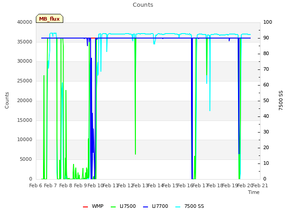Click the Feb 7 date label
This screenshot has height=215, width=287.
pyautogui.click(x=51, y=185)
